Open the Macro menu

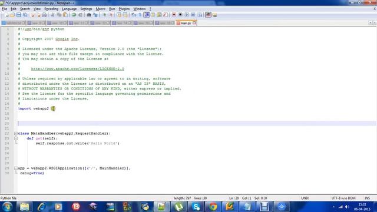coord(101,9)
